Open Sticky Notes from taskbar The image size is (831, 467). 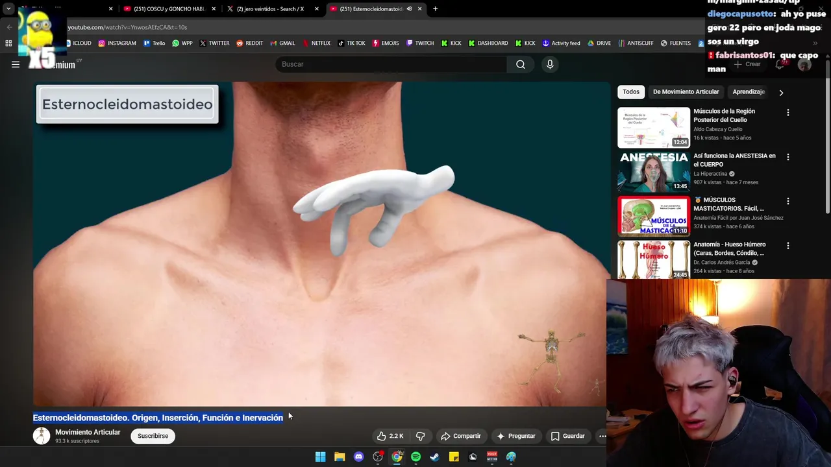click(x=454, y=457)
